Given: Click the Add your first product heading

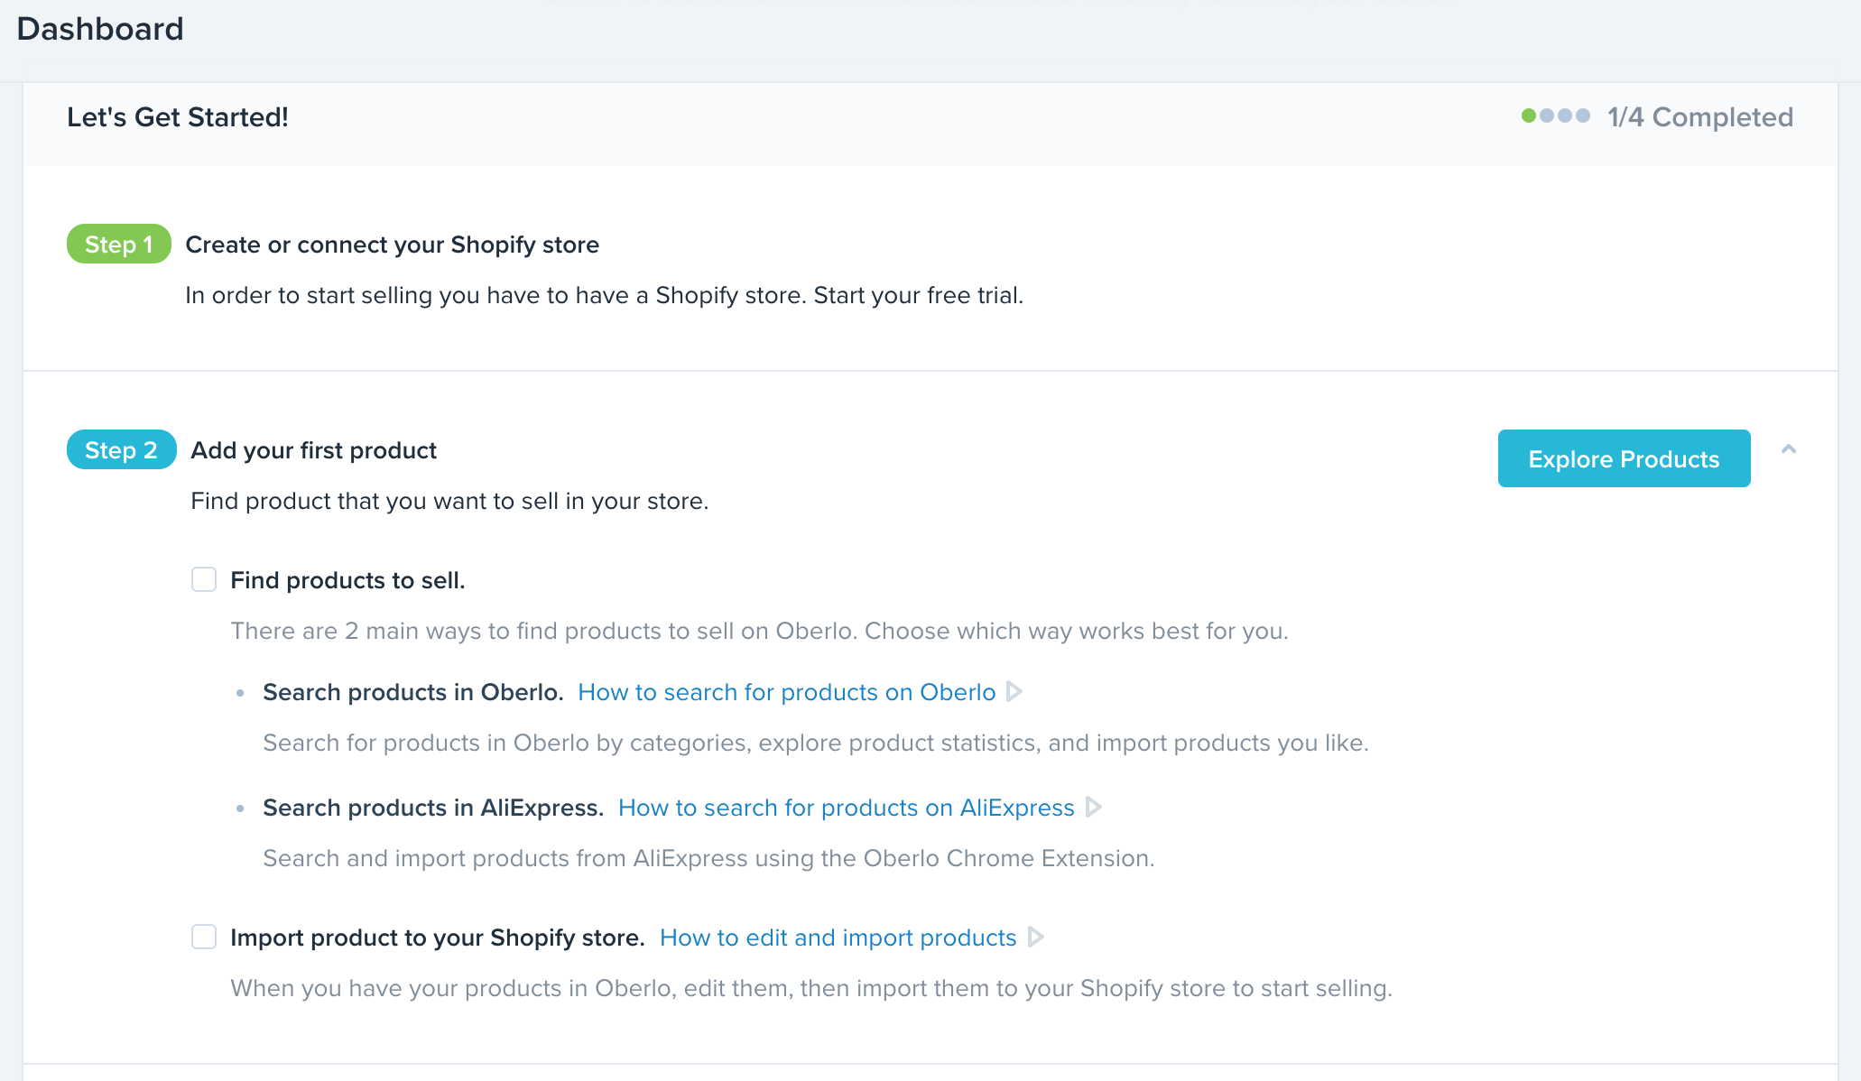Looking at the screenshot, I should 313,450.
